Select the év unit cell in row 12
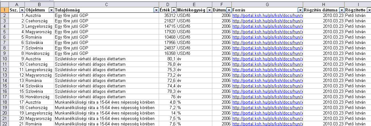Screen dimensions: 371x126 click(x=194, y=70)
